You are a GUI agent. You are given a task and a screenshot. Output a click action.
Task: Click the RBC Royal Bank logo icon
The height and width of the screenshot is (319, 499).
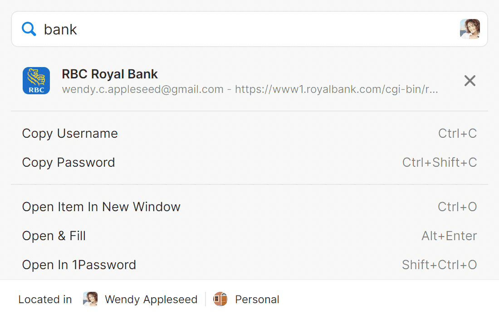coord(36,81)
